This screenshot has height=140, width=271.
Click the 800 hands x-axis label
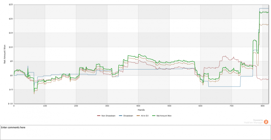pos(262,106)
